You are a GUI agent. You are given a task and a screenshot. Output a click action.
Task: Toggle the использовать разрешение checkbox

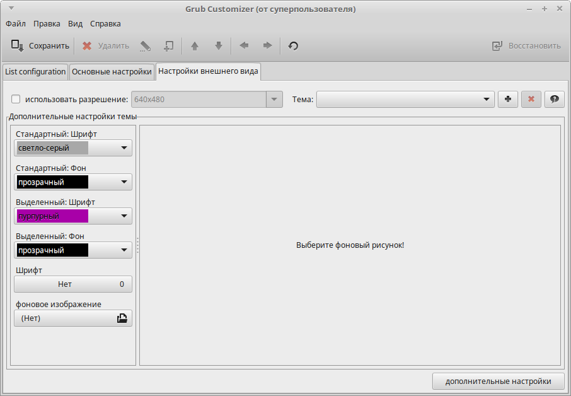pyautogui.click(x=16, y=99)
